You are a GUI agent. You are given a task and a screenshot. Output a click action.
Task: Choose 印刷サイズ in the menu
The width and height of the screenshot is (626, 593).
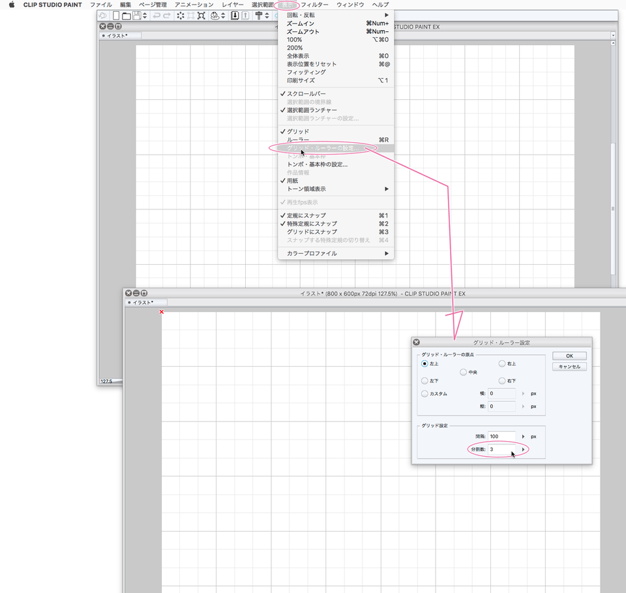(336, 81)
